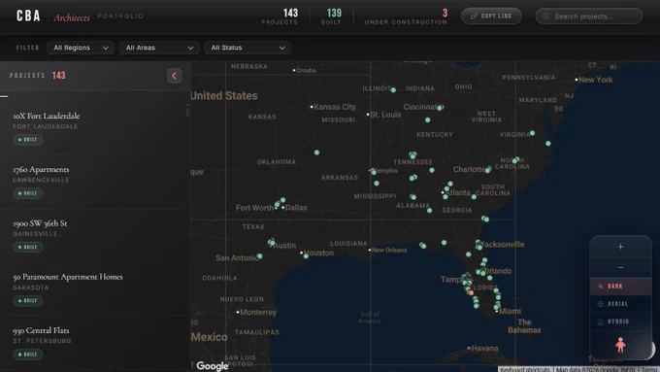
Task: Click the magnifier icon in search box
Action: [545, 17]
